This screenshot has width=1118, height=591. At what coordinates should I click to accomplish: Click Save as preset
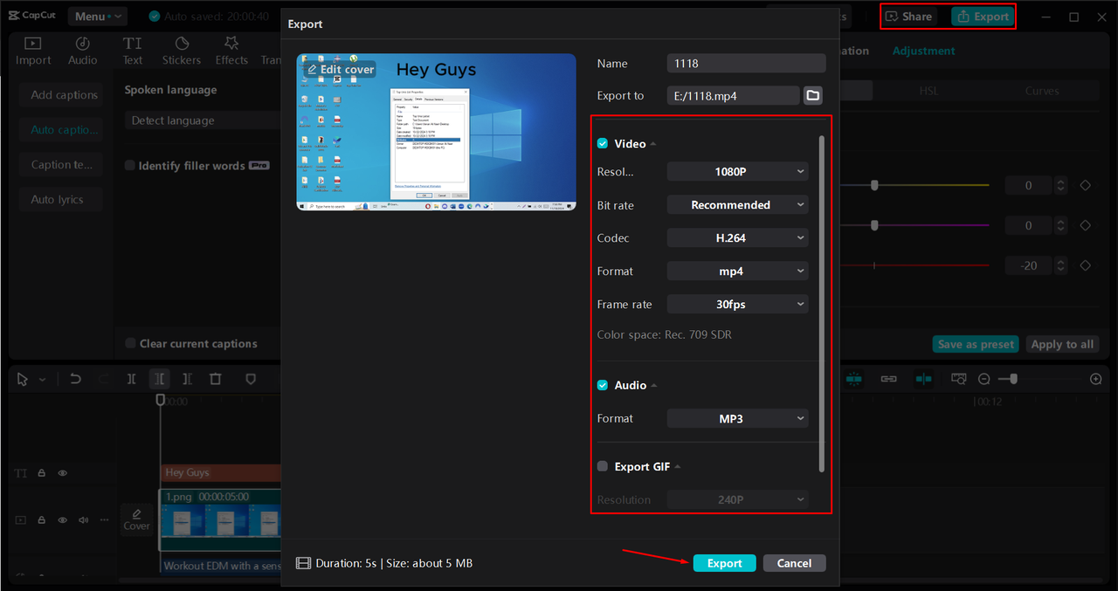(976, 344)
